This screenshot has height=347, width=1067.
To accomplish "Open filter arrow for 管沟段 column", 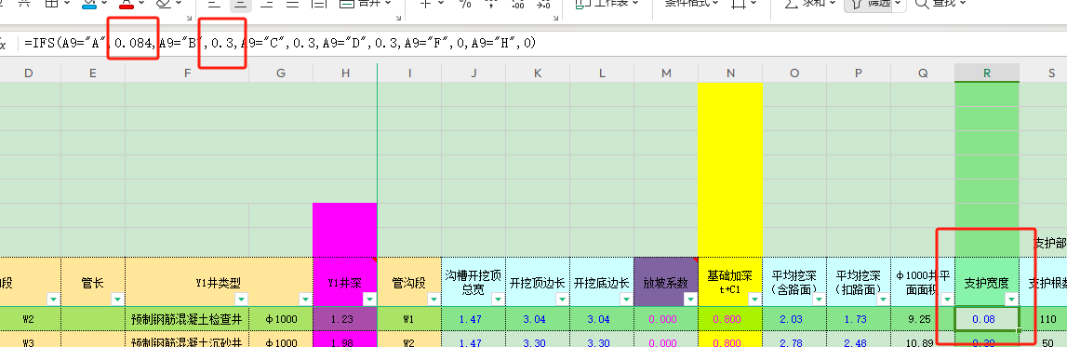I will tap(433, 299).
